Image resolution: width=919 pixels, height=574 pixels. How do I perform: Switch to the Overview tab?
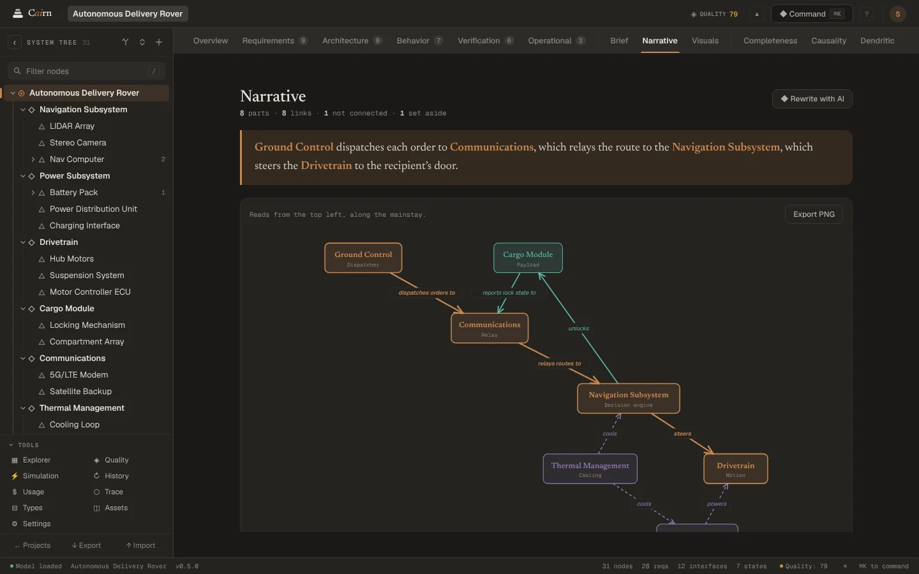[x=211, y=41]
